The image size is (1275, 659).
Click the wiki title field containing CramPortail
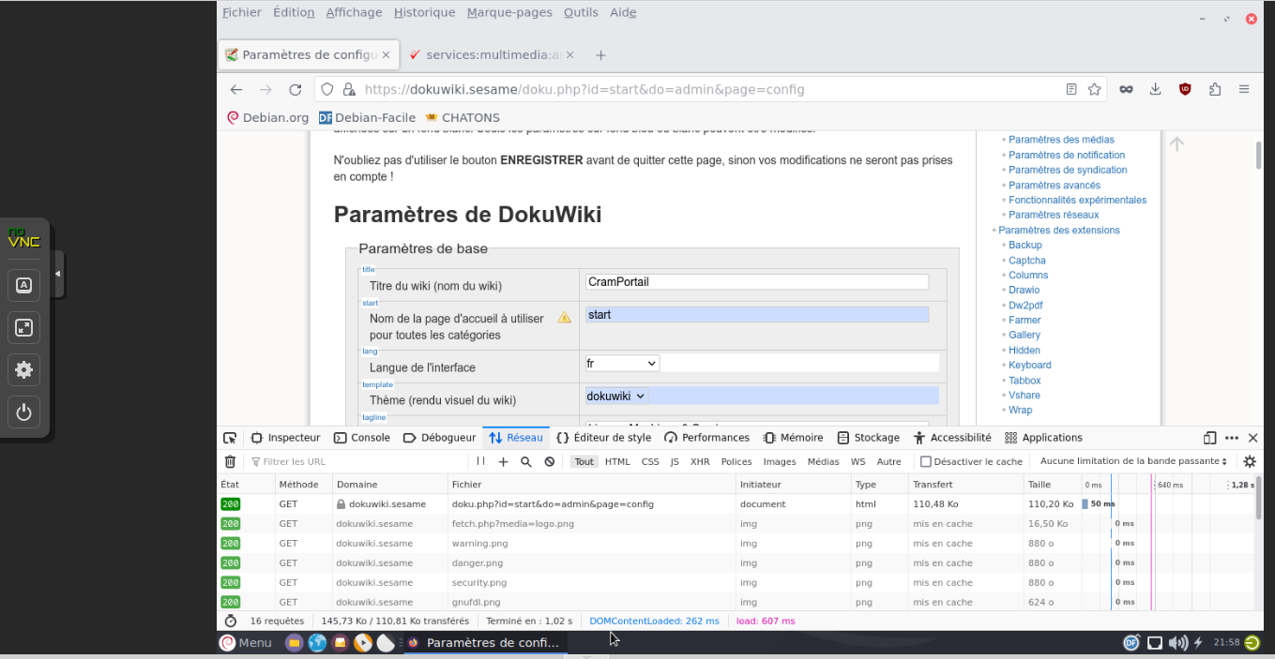click(756, 281)
